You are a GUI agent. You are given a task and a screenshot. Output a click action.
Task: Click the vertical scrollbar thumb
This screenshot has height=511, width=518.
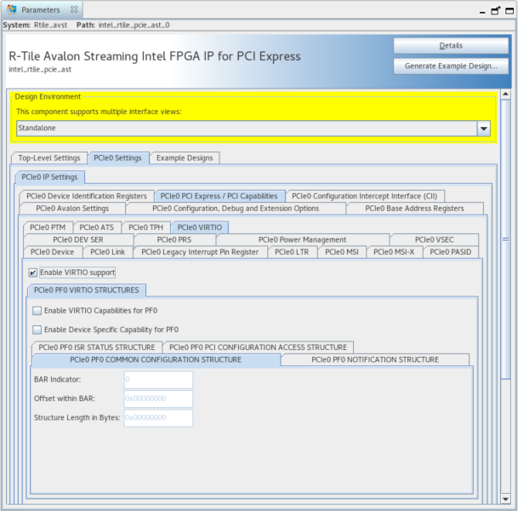(505, 239)
